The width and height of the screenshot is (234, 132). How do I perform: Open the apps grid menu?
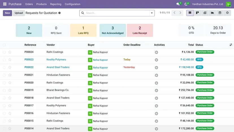[x=5, y=4]
